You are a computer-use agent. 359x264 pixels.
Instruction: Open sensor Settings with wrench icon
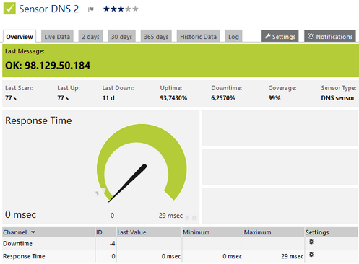280,36
